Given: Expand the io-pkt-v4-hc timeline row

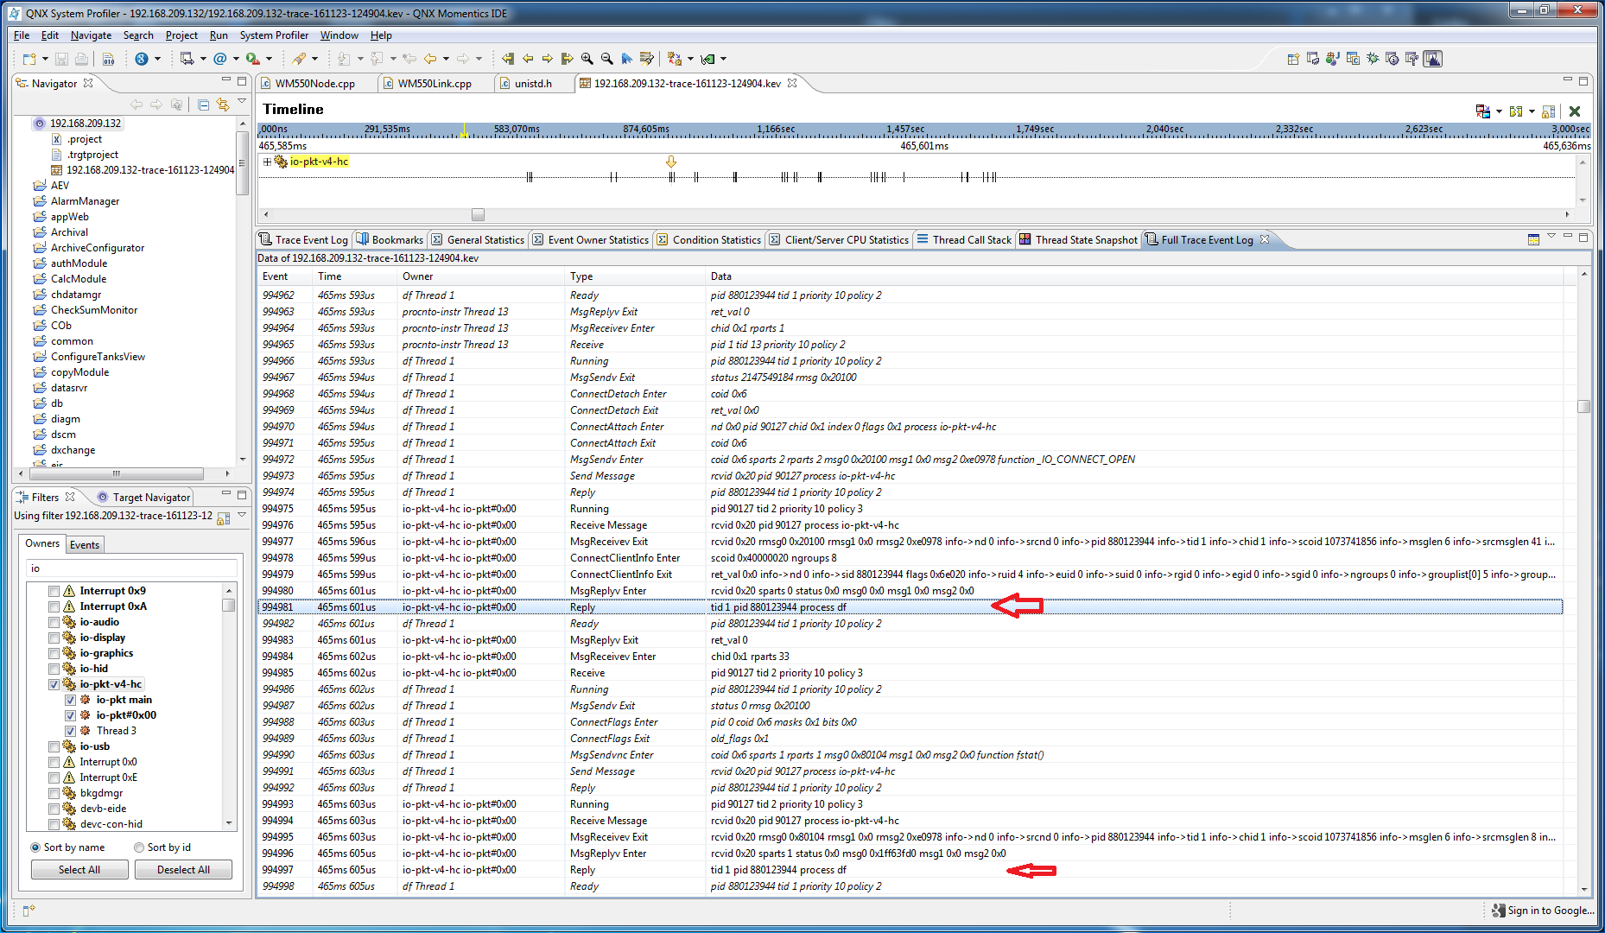Looking at the screenshot, I should point(267,162).
